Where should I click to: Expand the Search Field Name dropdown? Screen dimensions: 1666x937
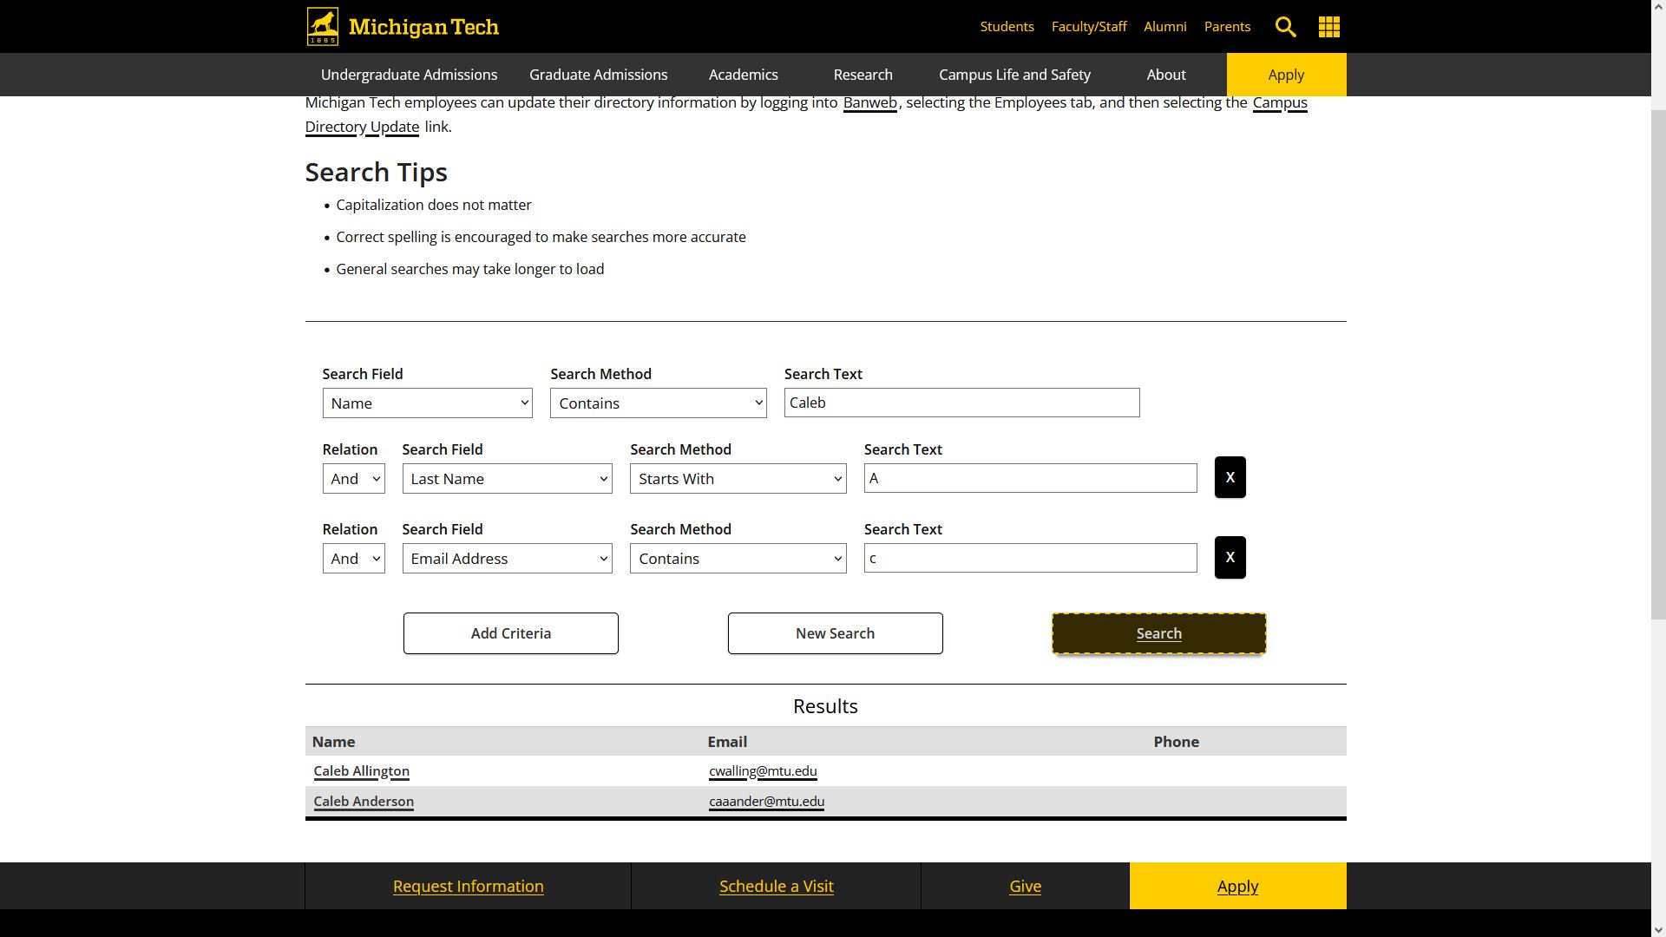pyautogui.click(x=427, y=403)
